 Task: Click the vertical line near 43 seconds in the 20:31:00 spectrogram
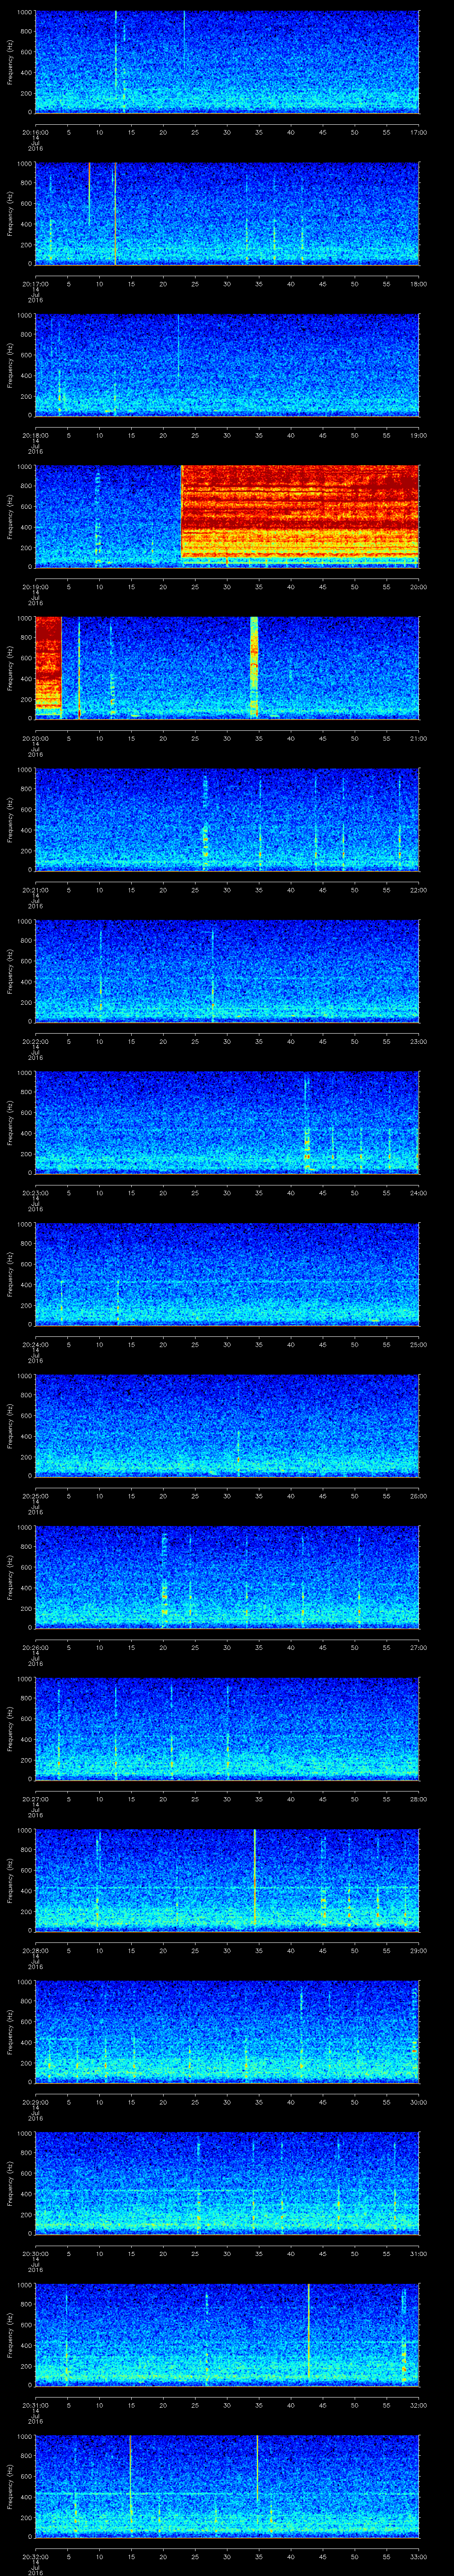pos(308,2334)
